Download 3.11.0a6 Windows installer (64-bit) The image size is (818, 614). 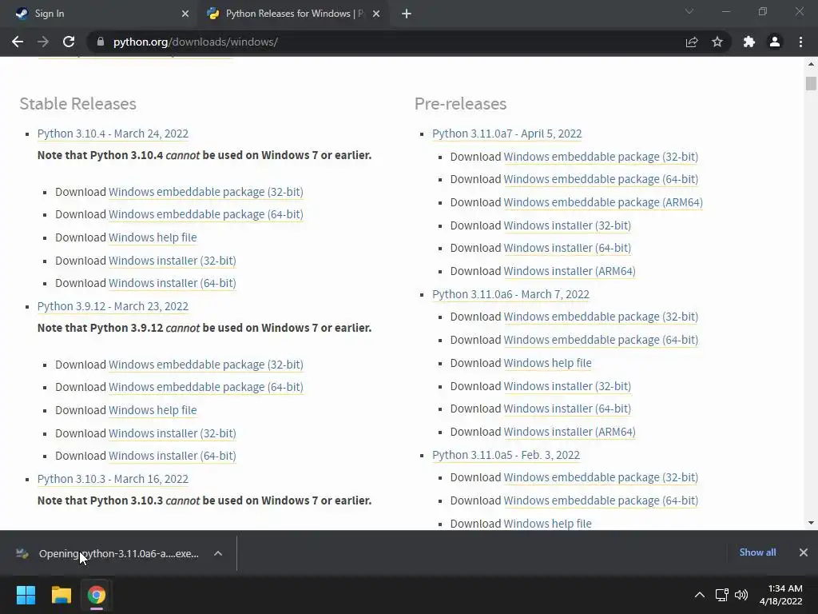(567, 409)
